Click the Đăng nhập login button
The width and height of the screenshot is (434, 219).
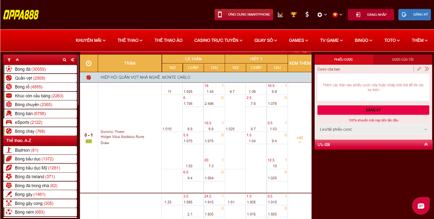click(x=371, y=15)
